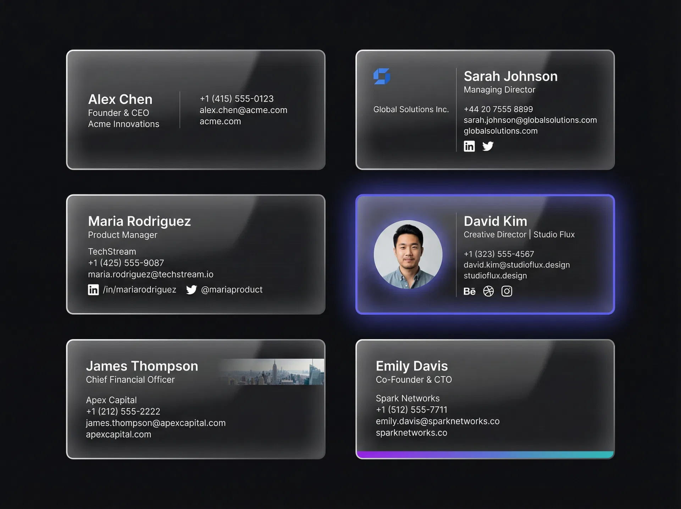Click Sarah Johnson's Twitter bird icon
This screenshot has width=681, height=509.
tap(488, 146)
